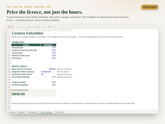The image size is (165, 124).
Task: Click the 1.00 exclusivity applied result
Action: click(x=54, y=85)
